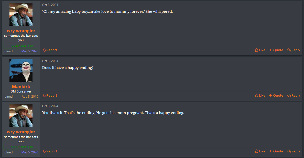Like the first wry wrangler post

pyautogui.click(x=260, y=50)
